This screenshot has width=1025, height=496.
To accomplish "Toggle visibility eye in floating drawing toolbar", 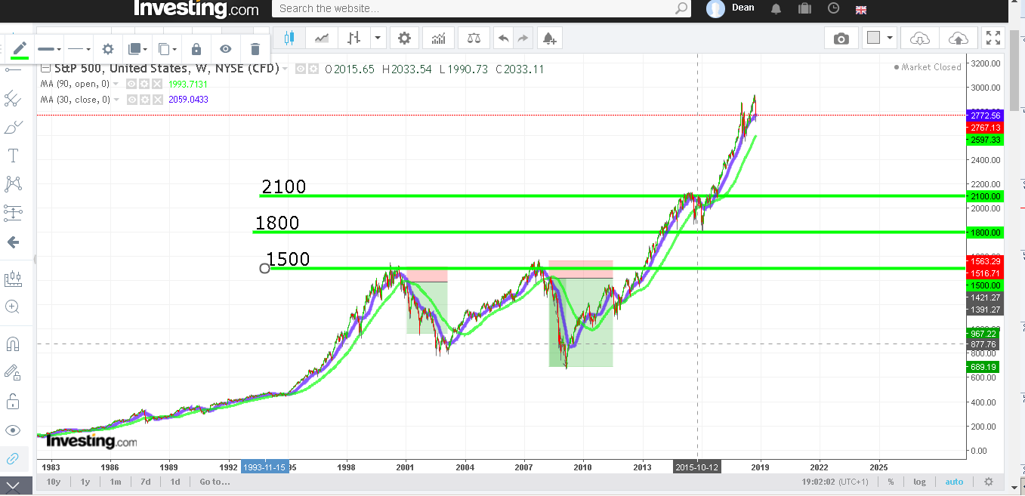I will click(226, 49).
